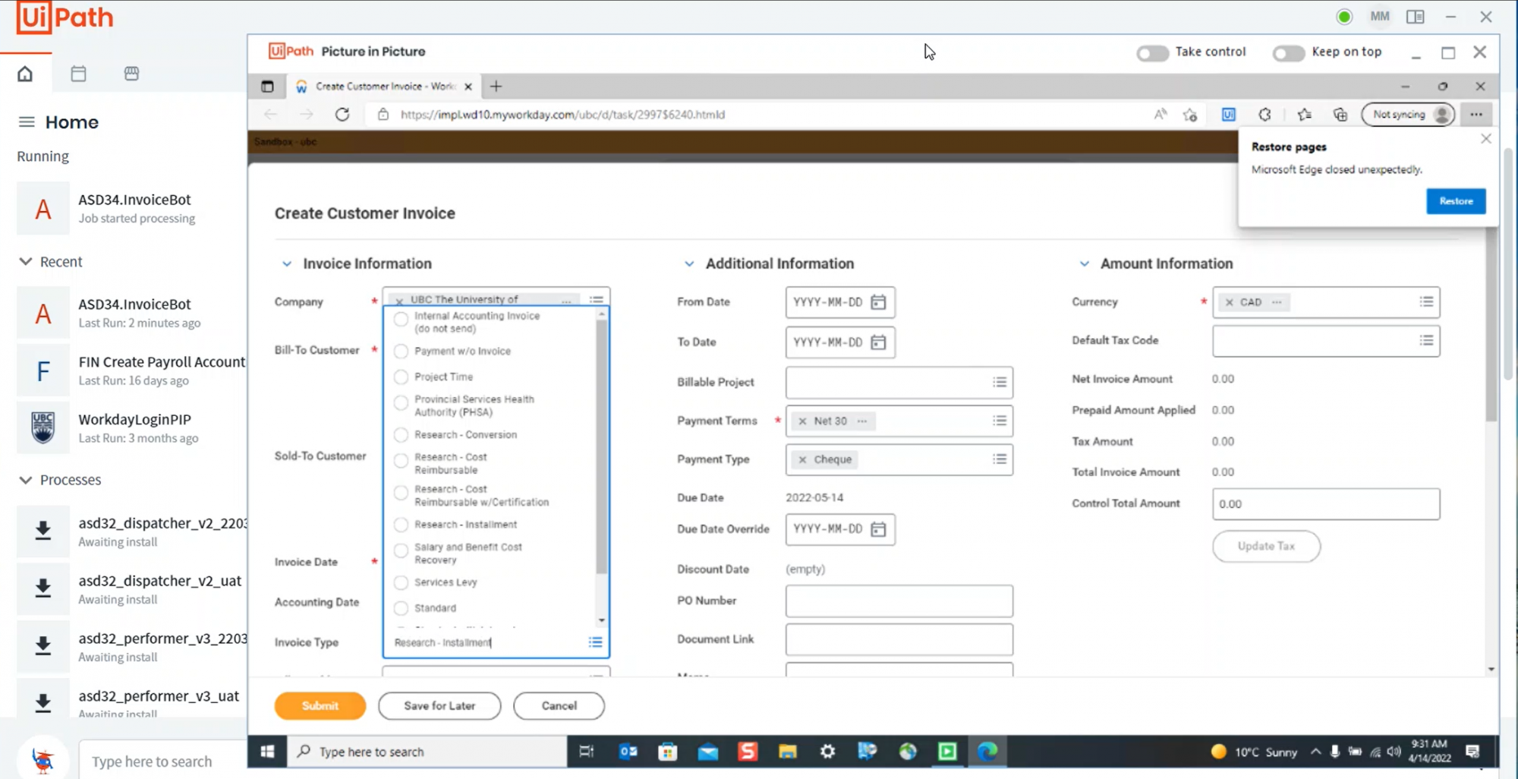1518x779 pixels.
Task: Open Outlook from the taskbar
Action: [628, 752]
